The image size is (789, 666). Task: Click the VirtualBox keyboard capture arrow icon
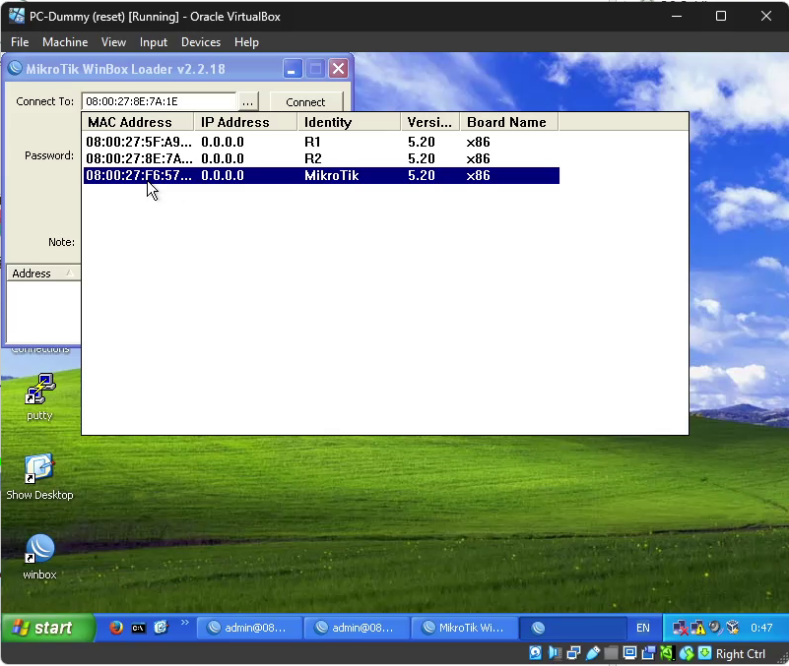tap(705, 653)
